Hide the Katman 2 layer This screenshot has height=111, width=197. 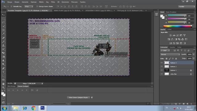(162, 67)
